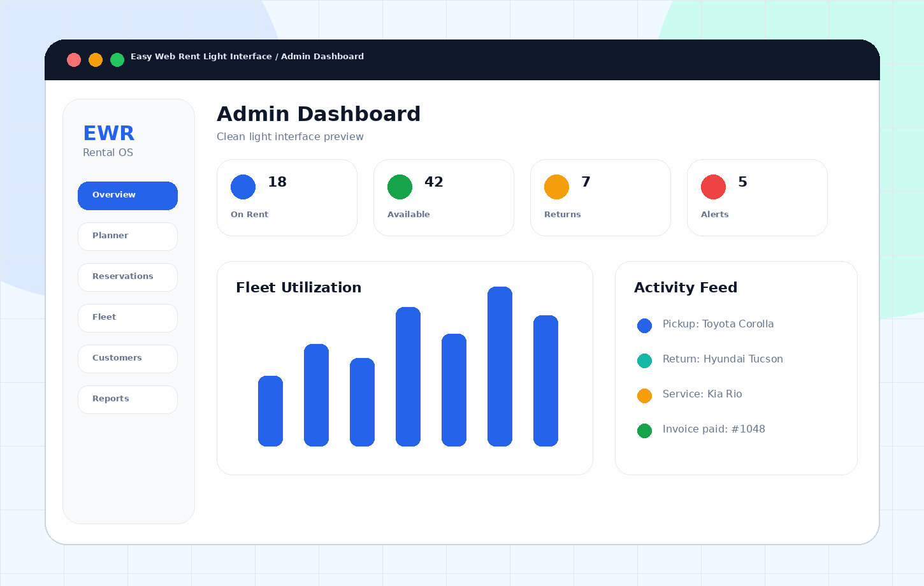Viewport: 924px width, 586px height.
Task: Click the Fleet Utilization heading
Action: [x=298, y=288]
